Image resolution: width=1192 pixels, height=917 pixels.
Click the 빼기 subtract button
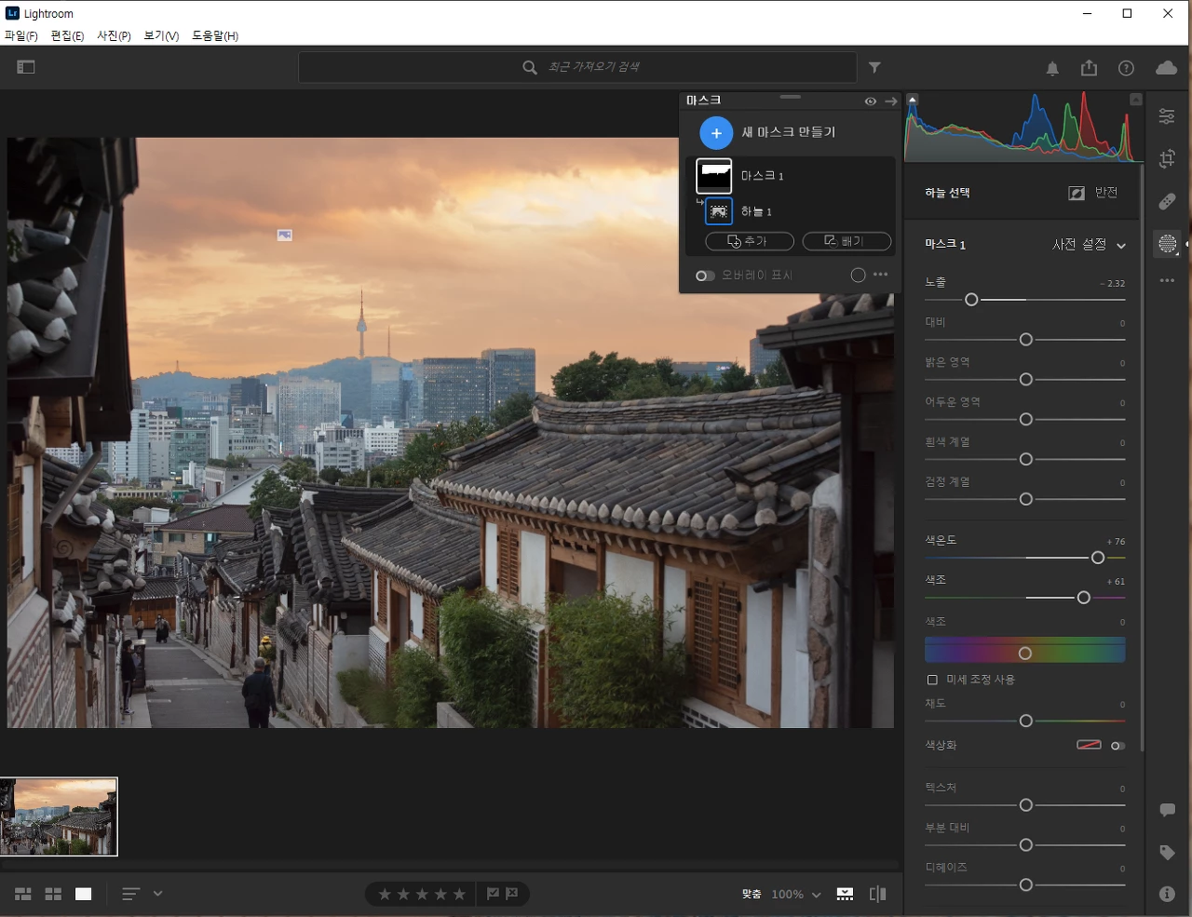pos(847,241)
